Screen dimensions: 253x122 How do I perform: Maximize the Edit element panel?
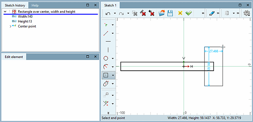tap(88, 56)
